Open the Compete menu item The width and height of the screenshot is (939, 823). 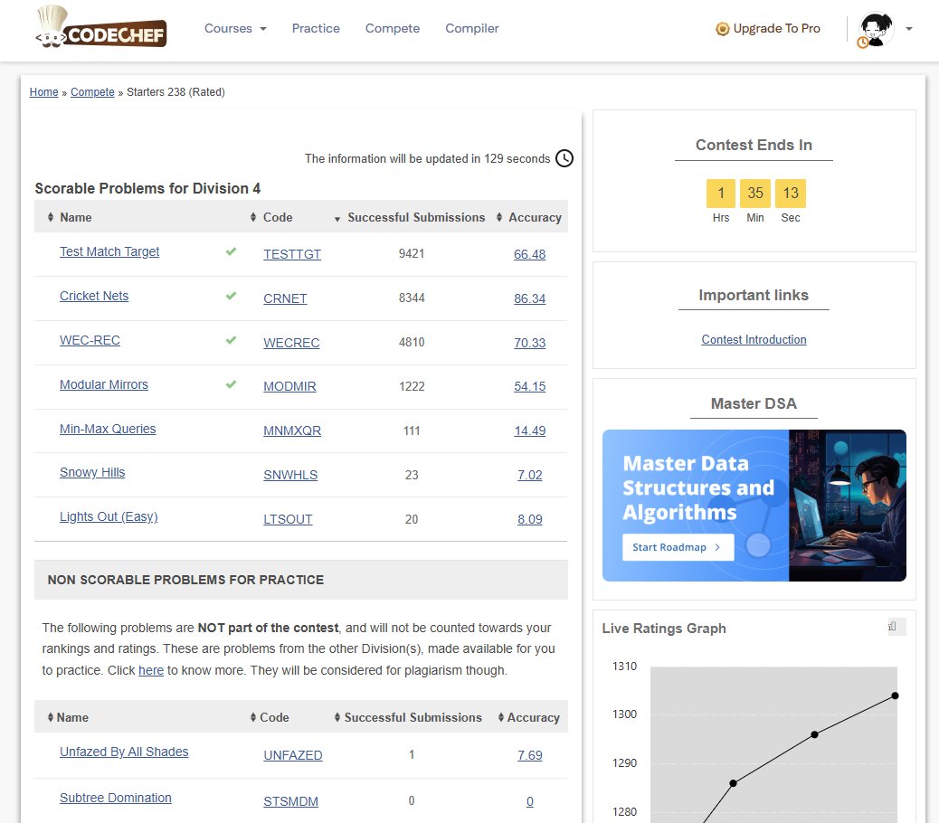[x=393, y=28]
